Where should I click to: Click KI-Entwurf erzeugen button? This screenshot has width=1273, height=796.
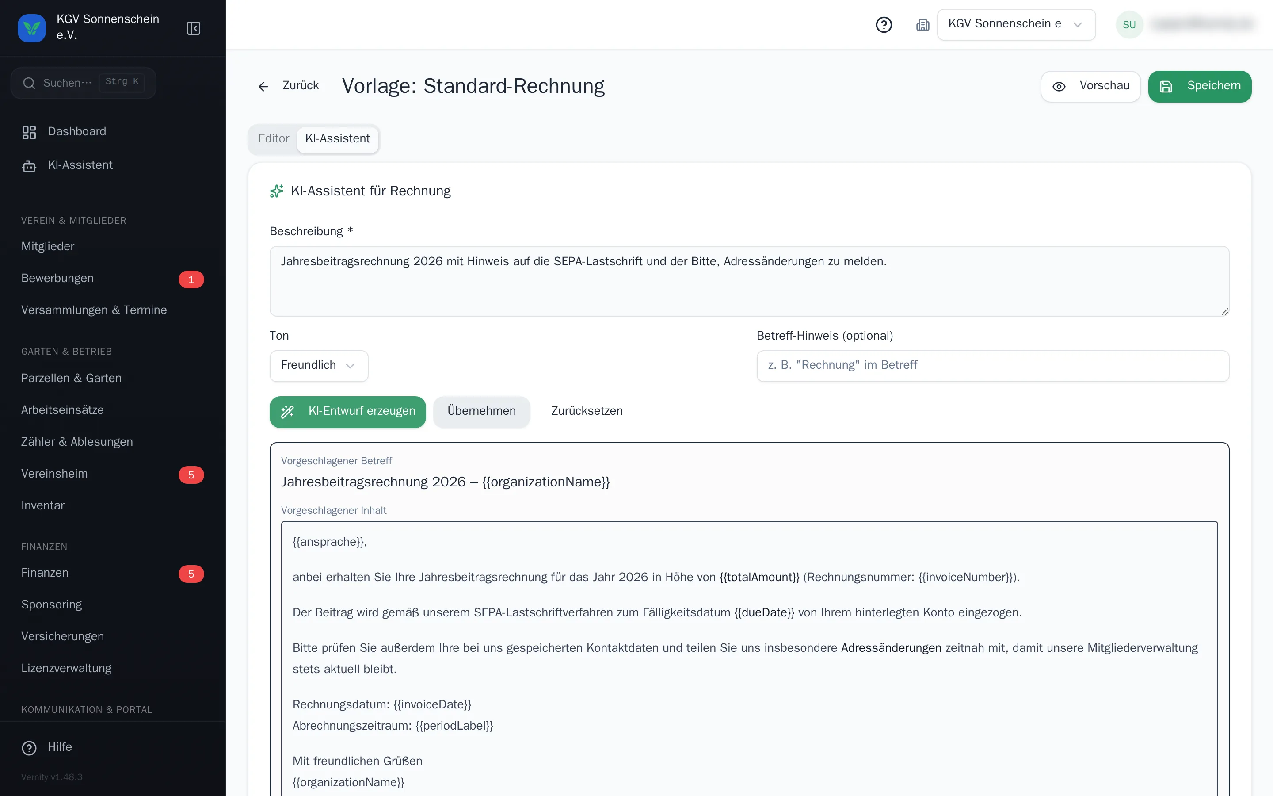348,412
